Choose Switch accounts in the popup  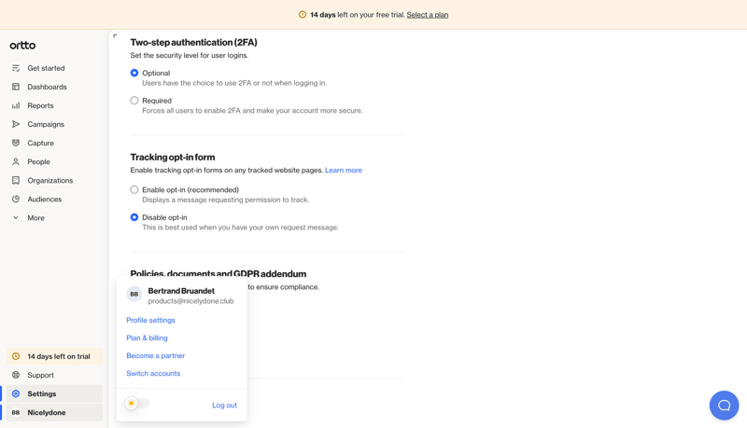[153, 373]
